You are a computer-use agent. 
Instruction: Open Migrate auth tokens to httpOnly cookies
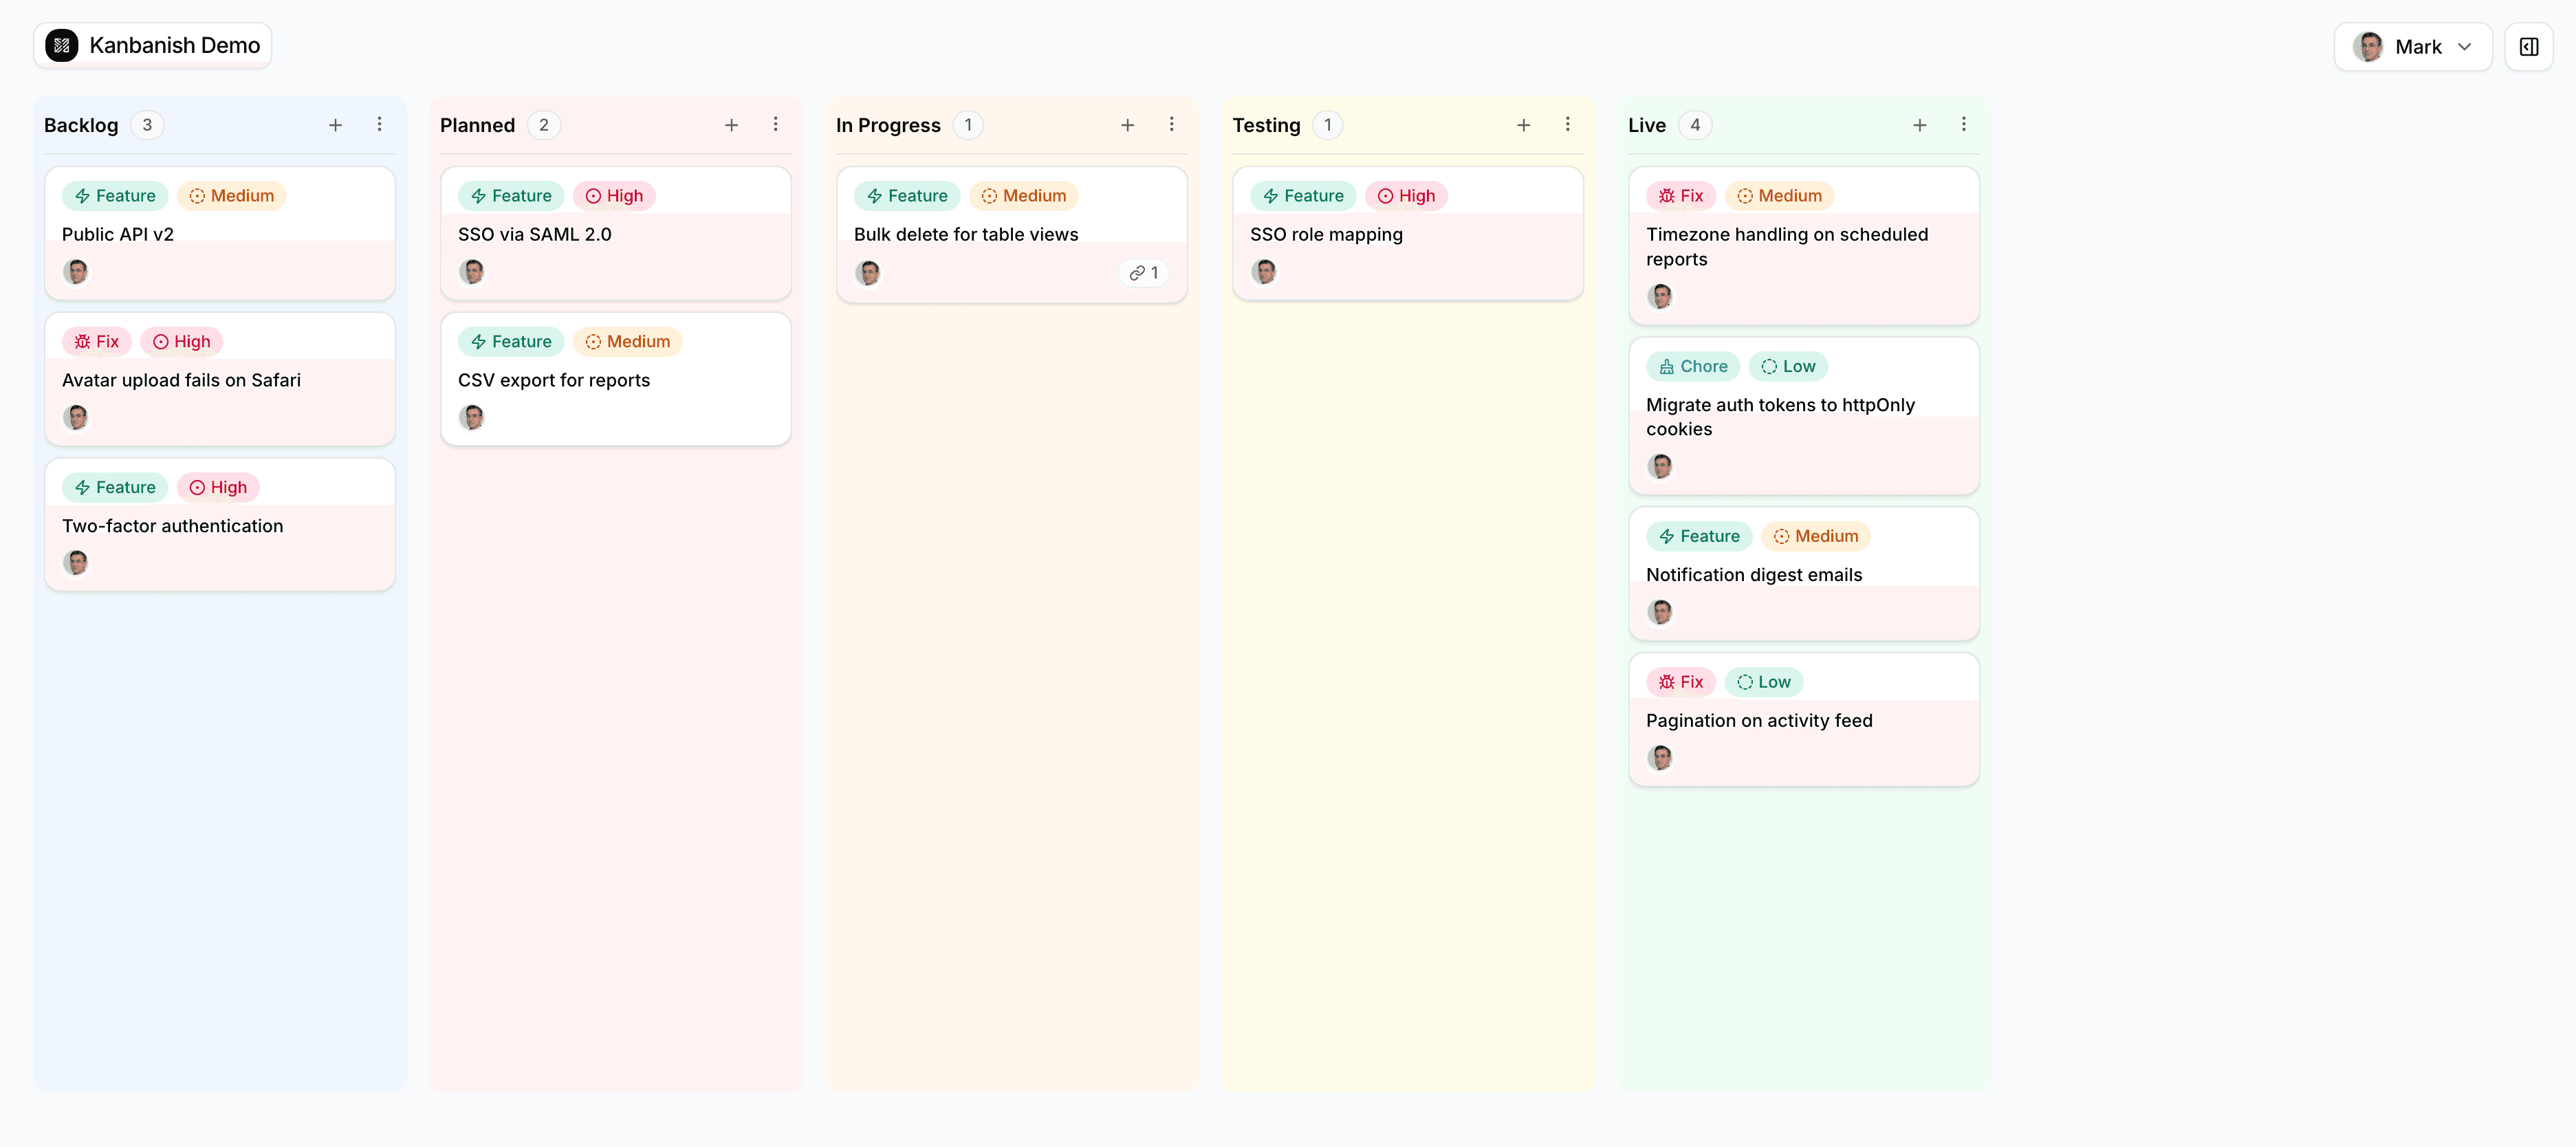point(1804,416)
